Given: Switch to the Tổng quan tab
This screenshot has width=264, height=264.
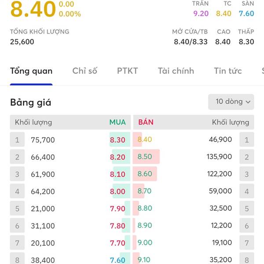Looking at the screenshot, I should 31,71.
